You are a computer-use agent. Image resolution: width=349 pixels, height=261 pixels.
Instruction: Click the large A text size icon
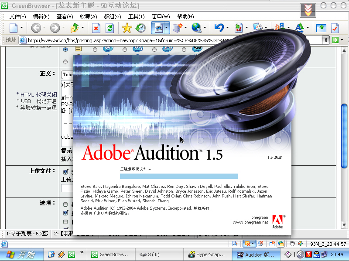coord(300,27)
